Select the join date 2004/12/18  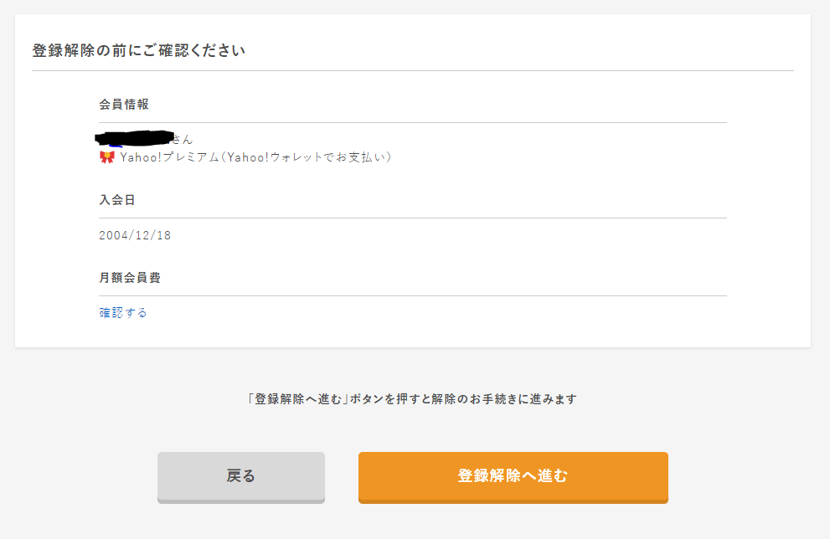(x=135, y=235)
